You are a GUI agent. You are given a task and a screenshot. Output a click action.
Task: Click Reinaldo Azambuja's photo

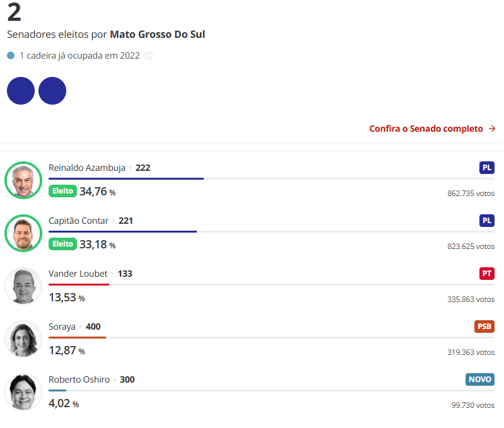pos(23,180)
